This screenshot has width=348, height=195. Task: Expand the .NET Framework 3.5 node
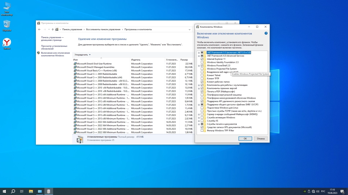click(x=199, y=53)
